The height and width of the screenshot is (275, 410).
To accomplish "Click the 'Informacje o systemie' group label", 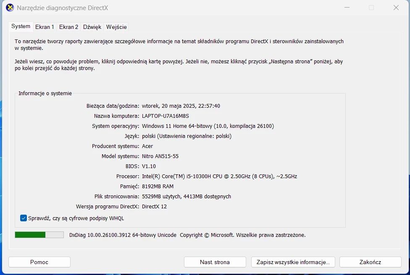I will tap(45, 93).
